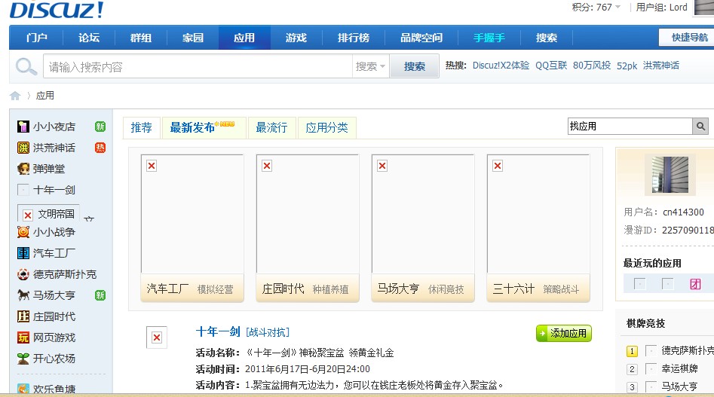714x397 pixels.
Task: Click the green 添加应用 button
Action: click(564, 333)
